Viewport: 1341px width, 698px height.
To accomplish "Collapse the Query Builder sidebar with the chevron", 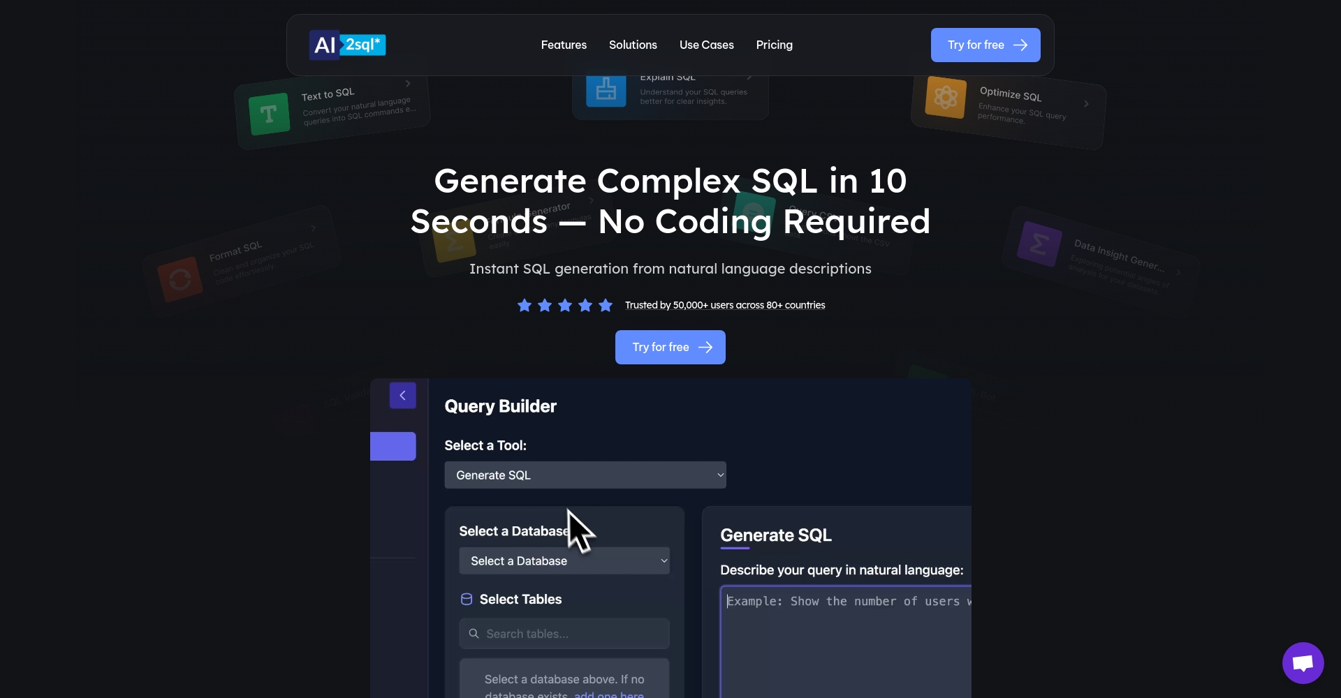I will point(402,395).
